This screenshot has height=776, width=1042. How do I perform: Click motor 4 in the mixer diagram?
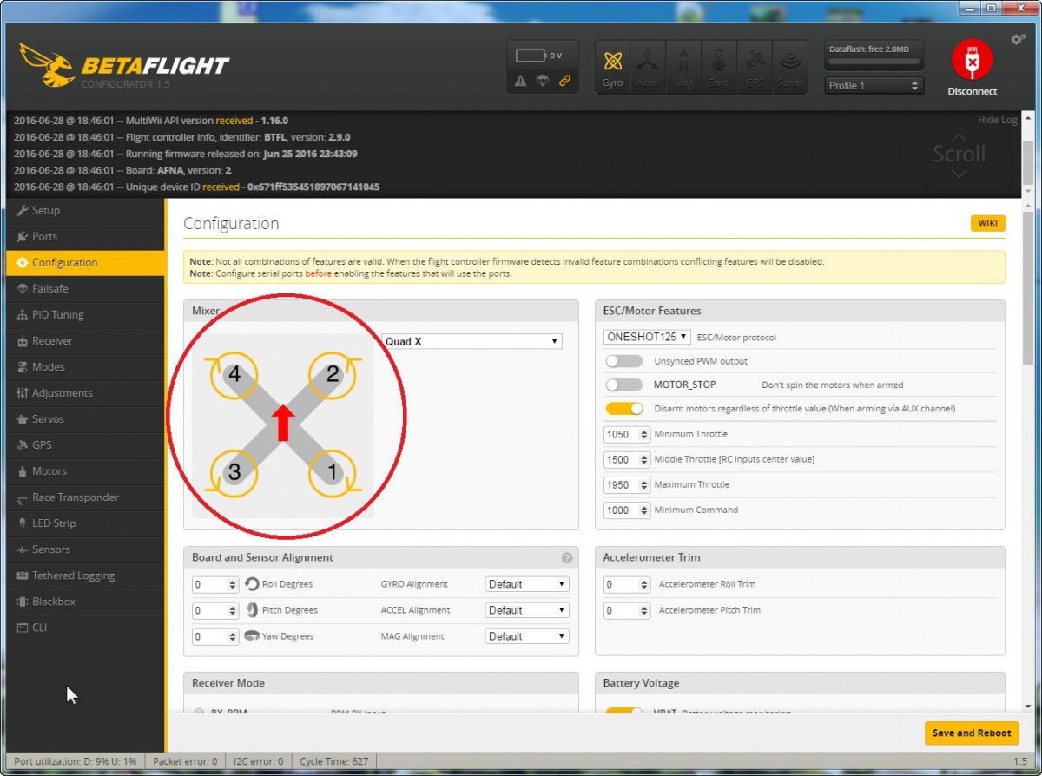coord(234,375)
